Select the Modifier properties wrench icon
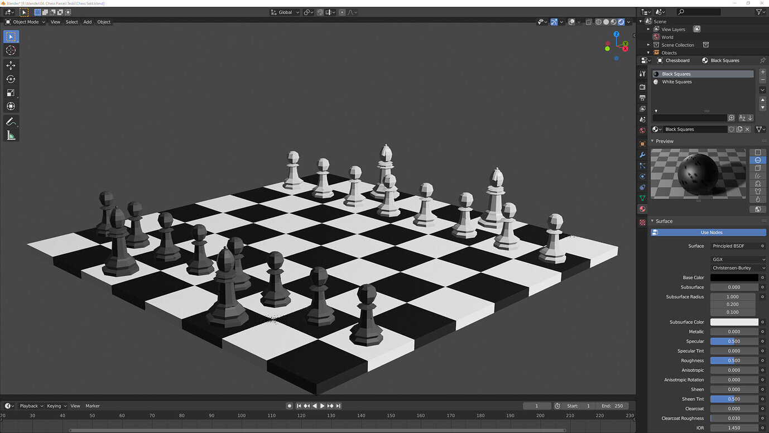The image size is (769, 433). pos(642,156)
